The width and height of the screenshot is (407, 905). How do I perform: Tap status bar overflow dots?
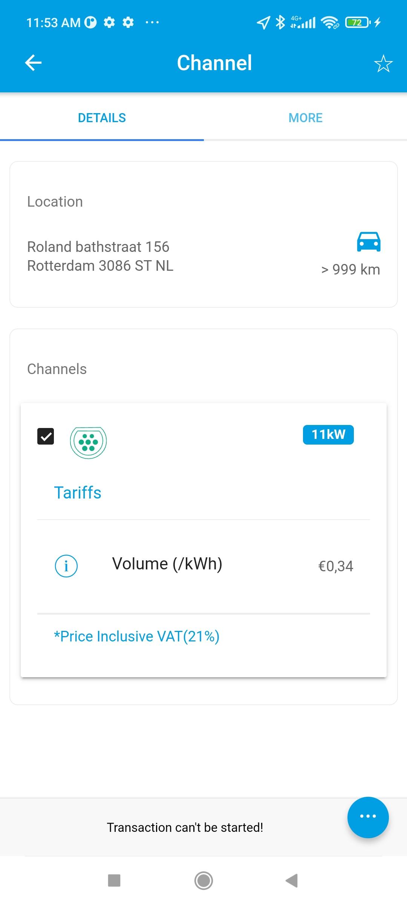[152, 23]
